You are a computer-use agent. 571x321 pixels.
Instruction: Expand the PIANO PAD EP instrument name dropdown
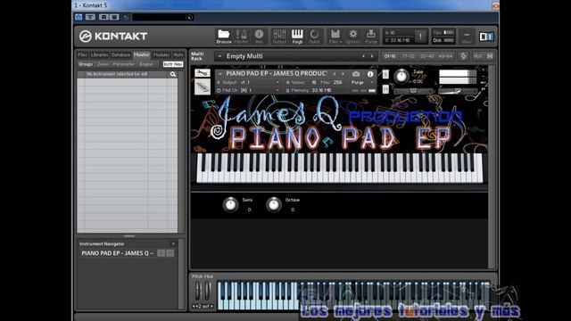click(220, 74)
